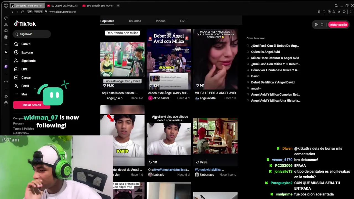The width and height of the screenshot is (354, 199).
Task: Open GX Control speedometer icon in sidebar
Action: [6, 18]
